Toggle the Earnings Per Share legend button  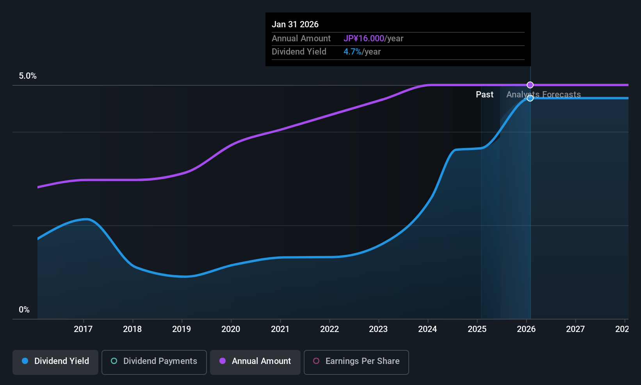pyautogui.click(x=356, y=362)
